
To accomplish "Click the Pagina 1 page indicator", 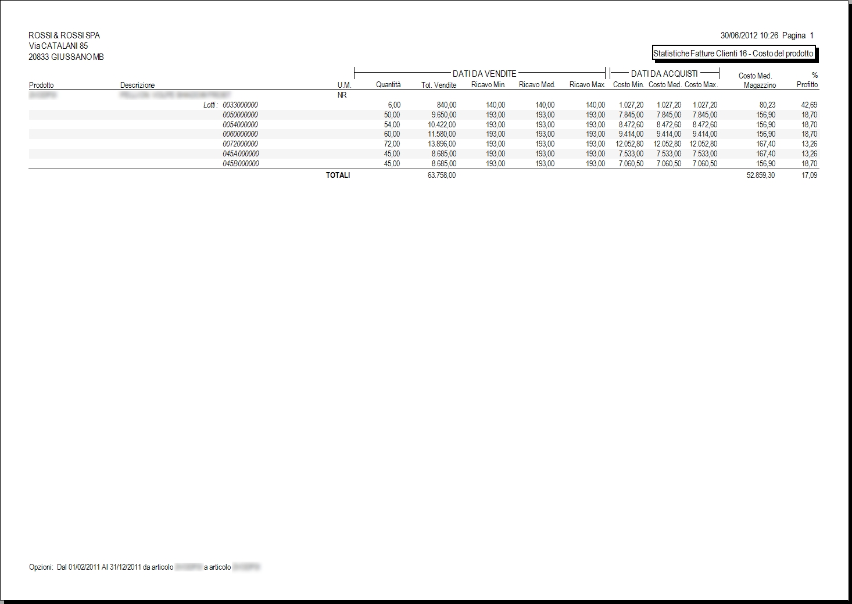I will click(x=798, y=35).
